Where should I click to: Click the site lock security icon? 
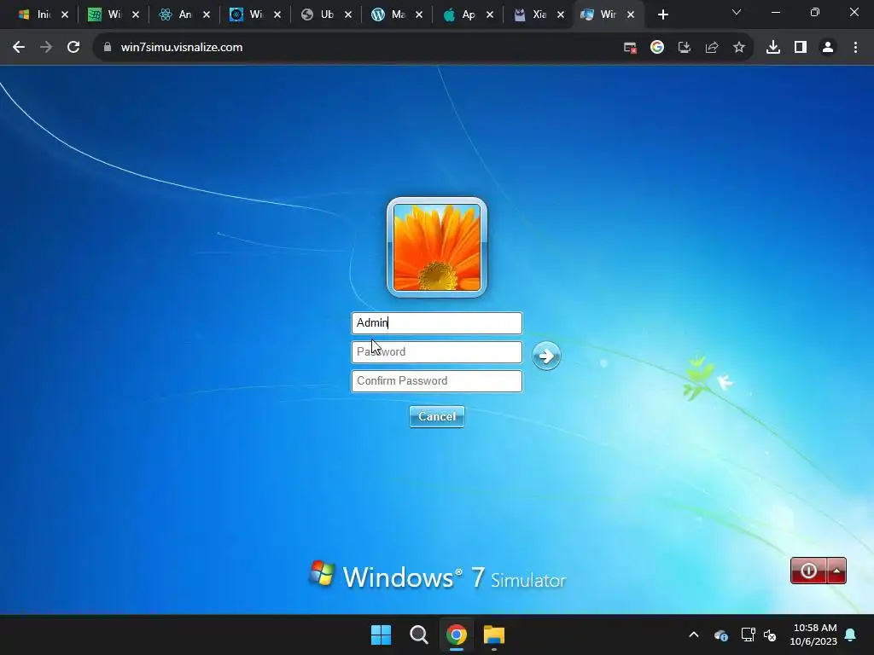coord(108,48)
